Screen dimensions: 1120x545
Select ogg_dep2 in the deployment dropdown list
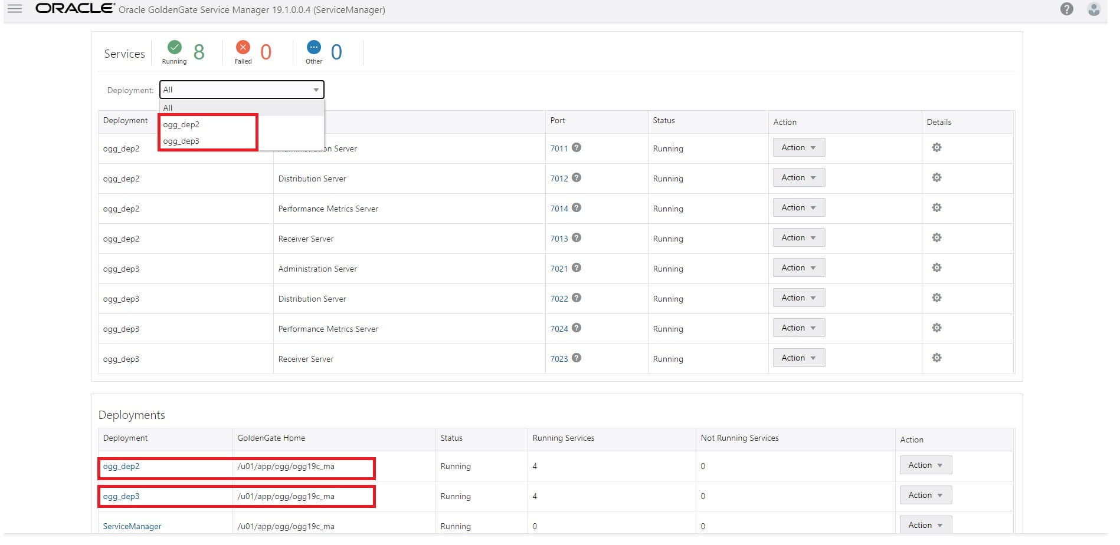(x=241, y=124)
